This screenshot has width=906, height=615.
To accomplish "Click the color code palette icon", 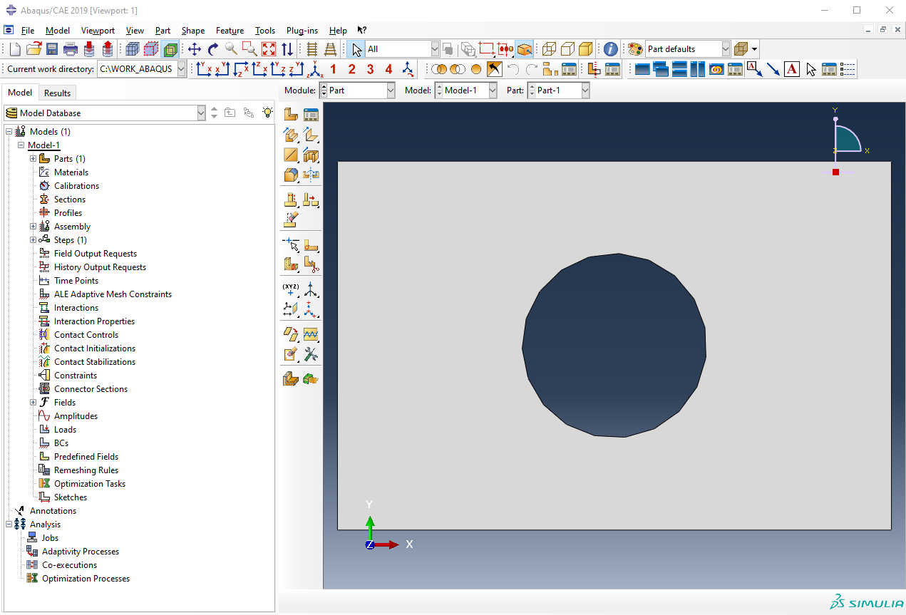I will click(634, 49).
